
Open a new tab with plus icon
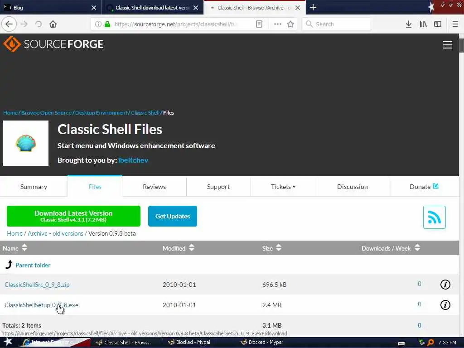pyautogui.click(x=313, y=7)
